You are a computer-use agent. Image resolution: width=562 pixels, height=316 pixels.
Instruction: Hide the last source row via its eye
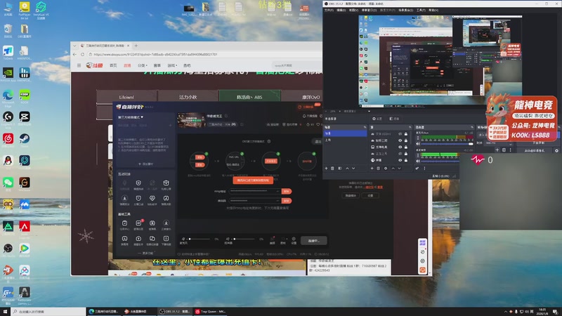400,160
